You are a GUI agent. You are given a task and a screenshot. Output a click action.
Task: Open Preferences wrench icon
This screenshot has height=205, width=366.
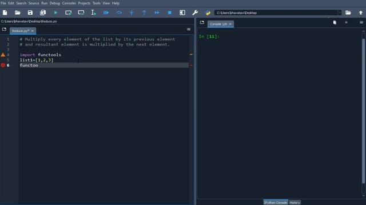tap(195, 13)
